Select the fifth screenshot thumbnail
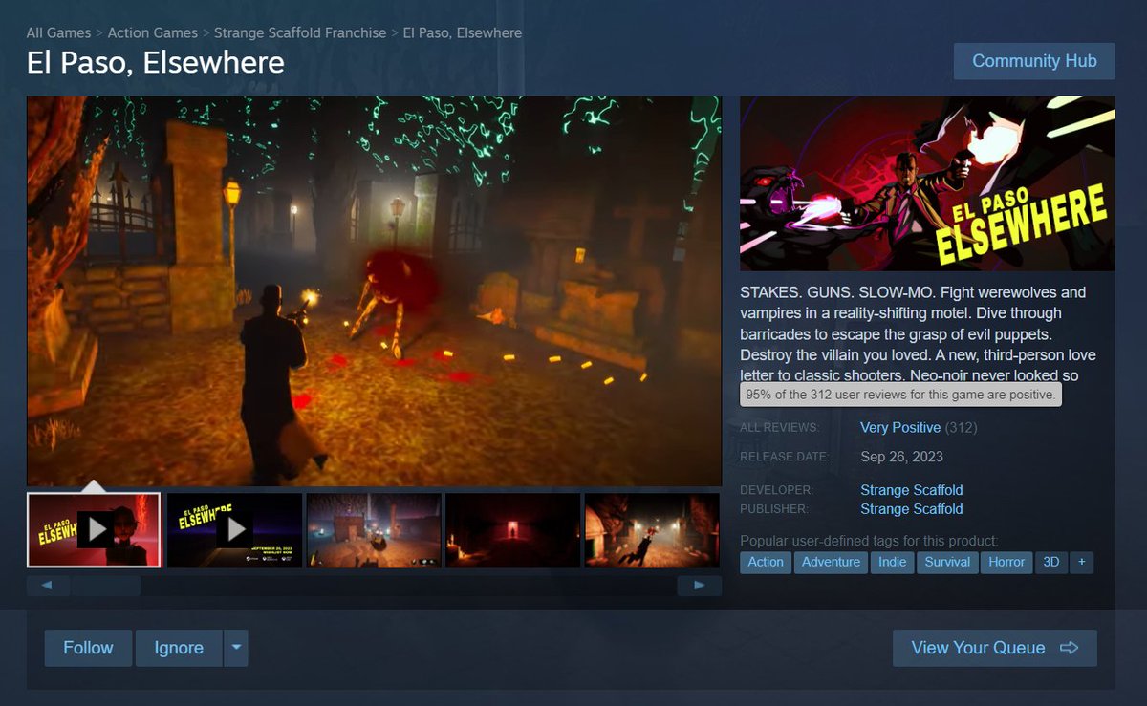The image size is (1147, 706). 652,530
